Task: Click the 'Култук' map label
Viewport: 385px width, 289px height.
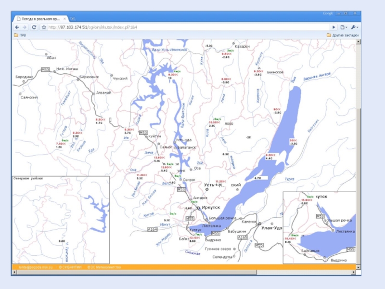Action: 195,230
